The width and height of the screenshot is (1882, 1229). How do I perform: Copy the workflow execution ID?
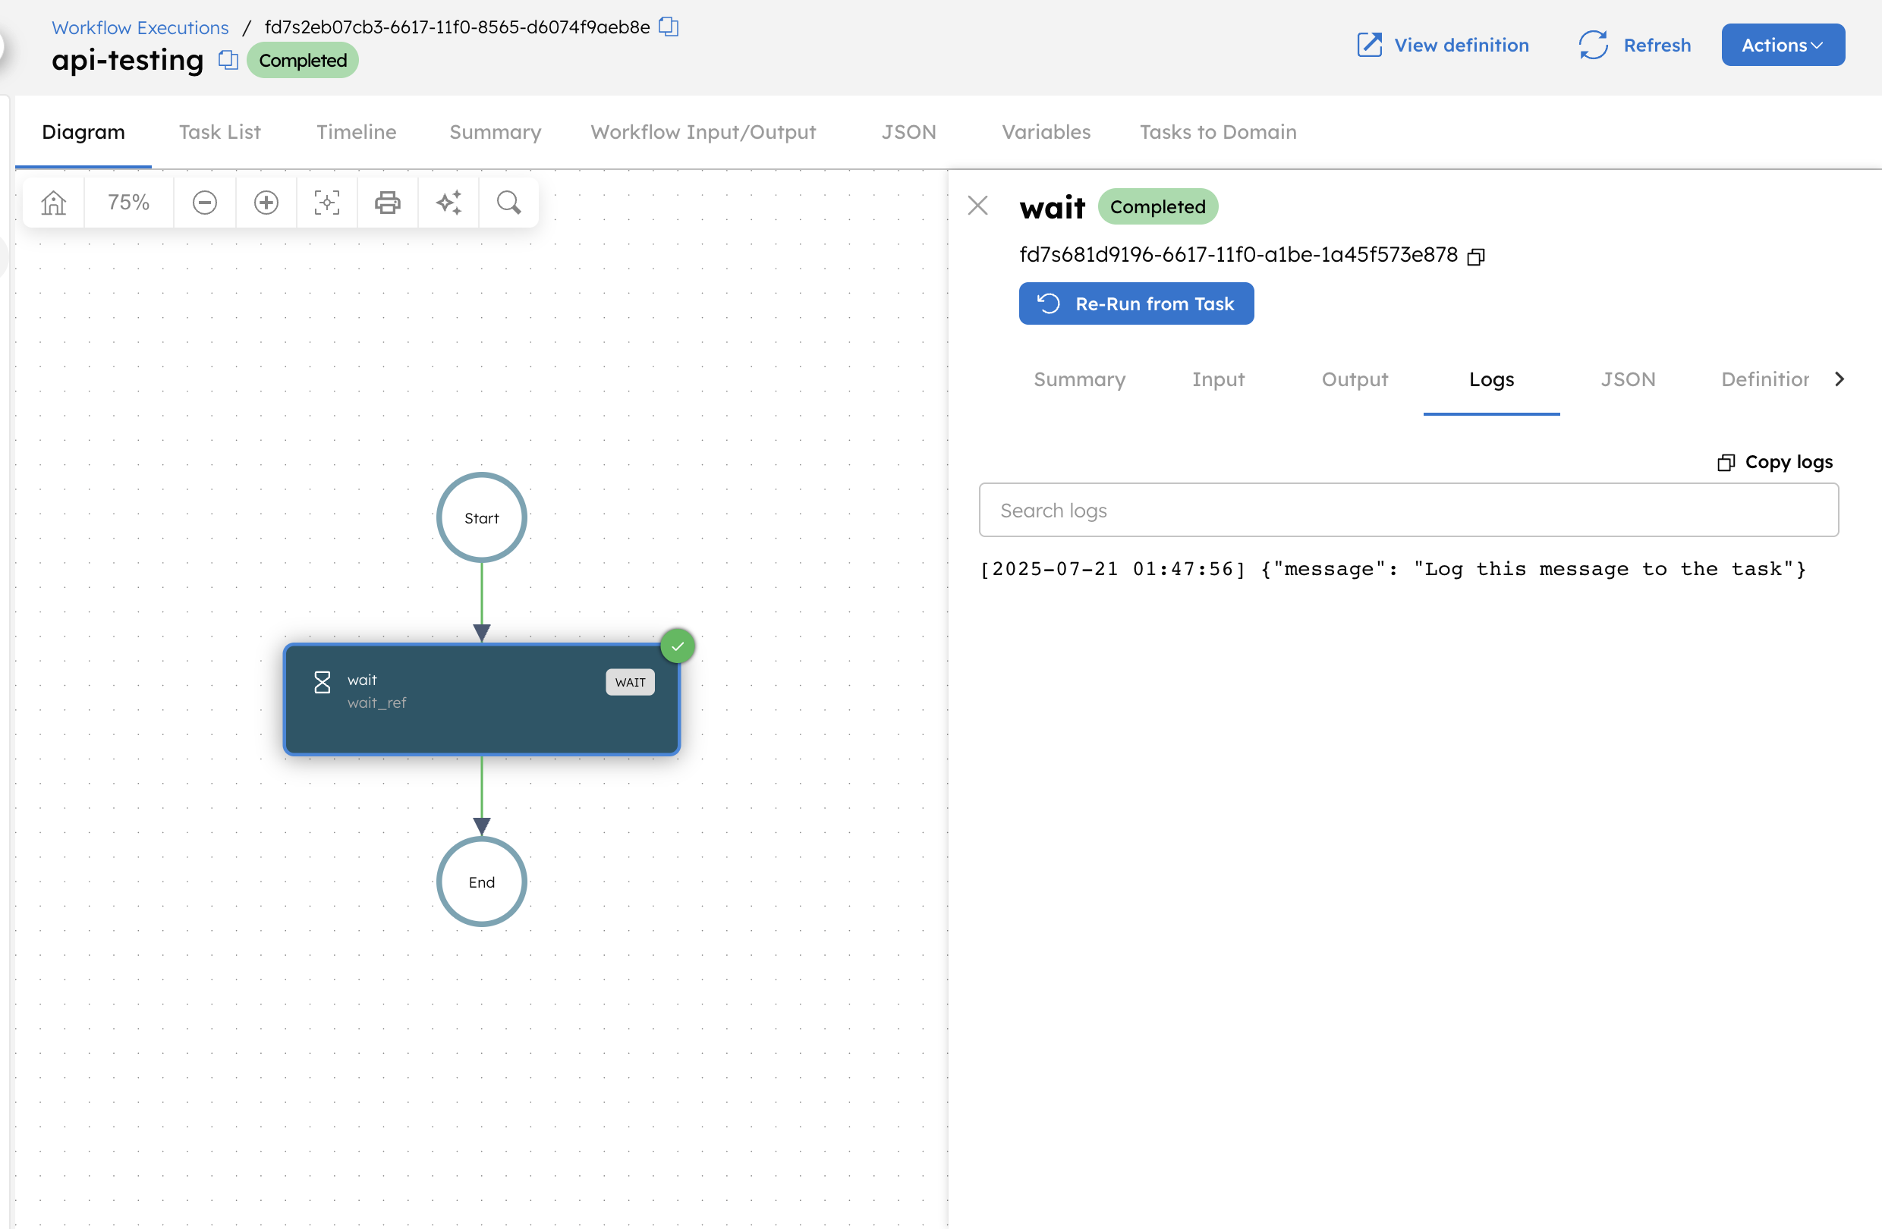[x=669, y=27]
